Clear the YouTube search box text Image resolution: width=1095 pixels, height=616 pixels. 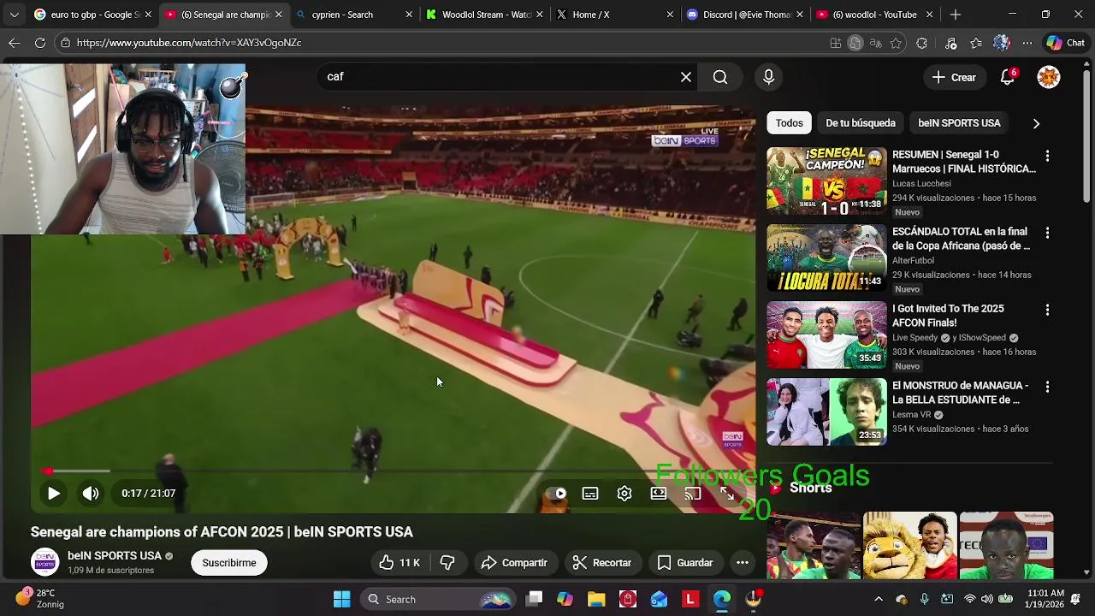tap(686, 77)
